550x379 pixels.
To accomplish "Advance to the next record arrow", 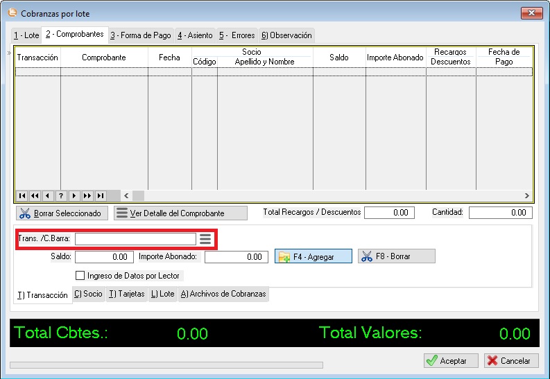I will pos(74,196).
